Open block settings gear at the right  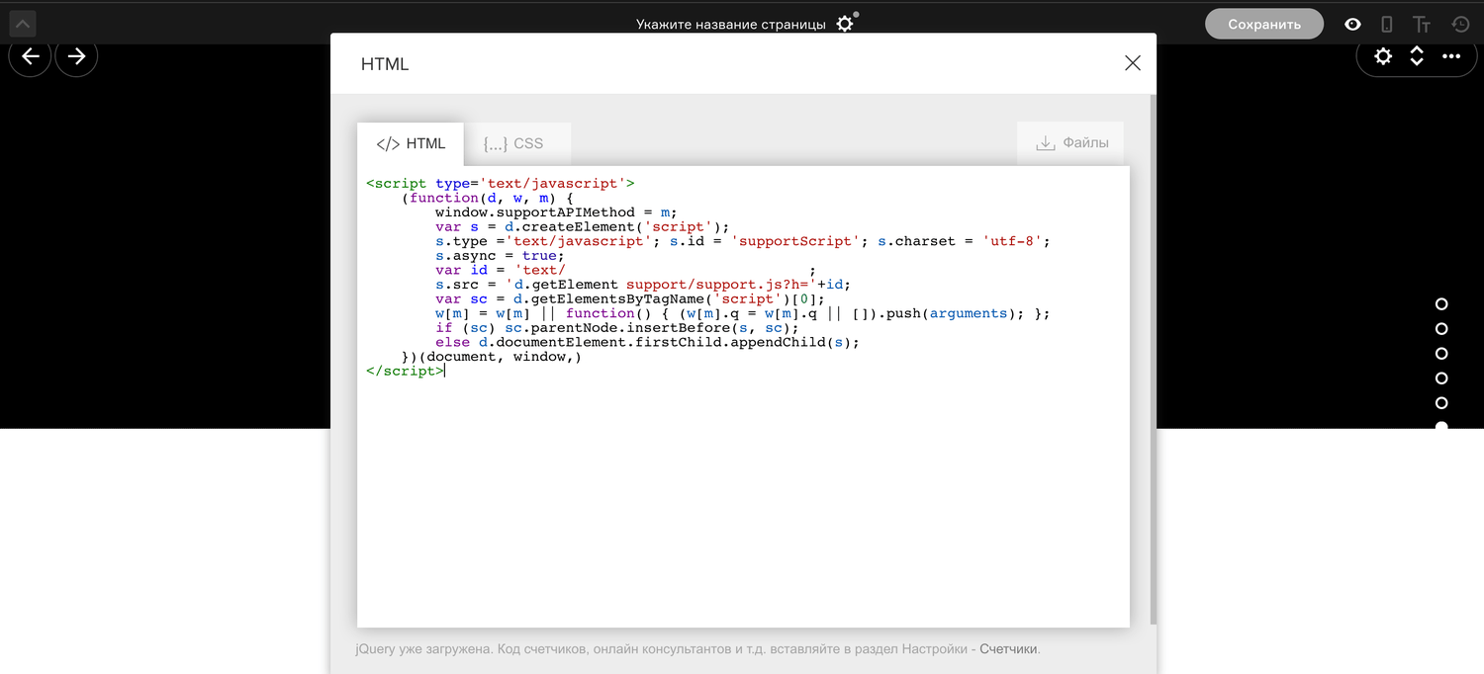pos(1383,56)
